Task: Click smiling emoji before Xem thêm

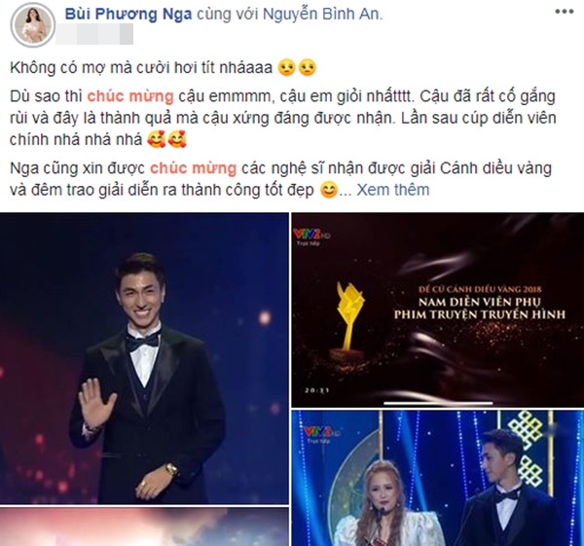Action: pos(329,190)
